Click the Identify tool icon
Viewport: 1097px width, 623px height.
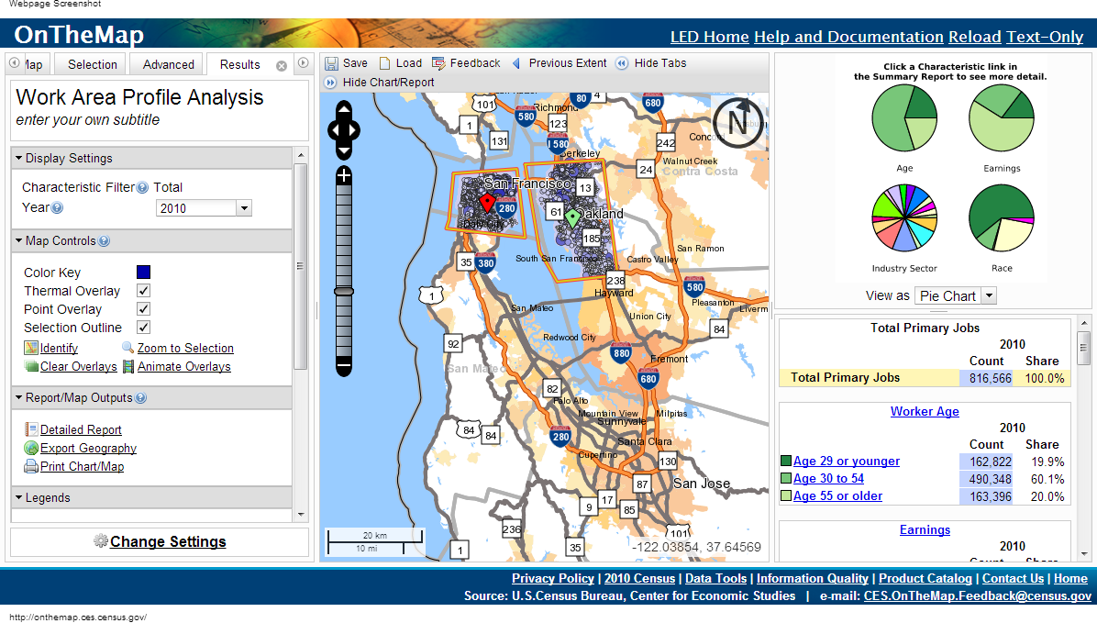click(x=31, y=348)
